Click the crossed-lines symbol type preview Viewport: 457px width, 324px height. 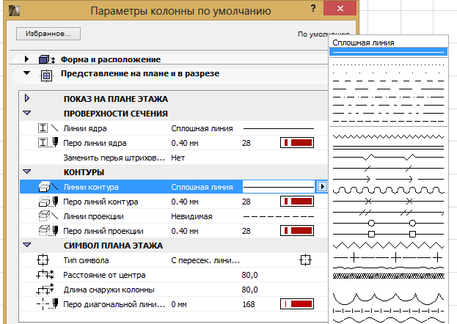(305, 260)
